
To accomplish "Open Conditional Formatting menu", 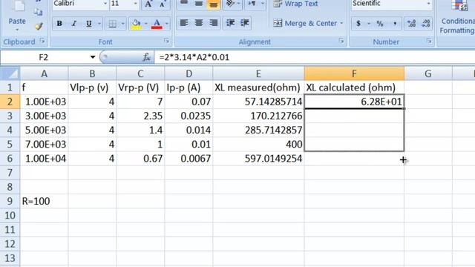I will [x=457, y=18].
